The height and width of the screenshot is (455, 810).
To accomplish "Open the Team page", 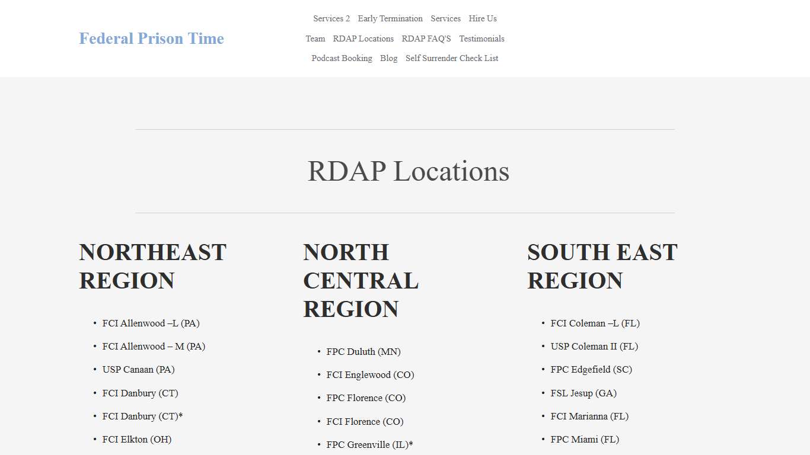I will (x=315, y=39).
